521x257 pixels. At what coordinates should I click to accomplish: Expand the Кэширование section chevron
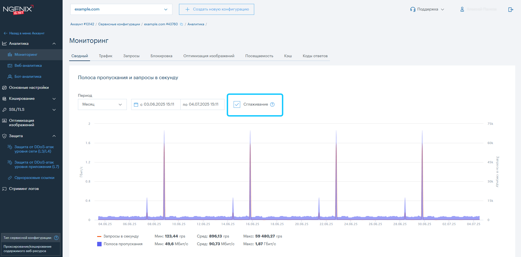point(54,98)
